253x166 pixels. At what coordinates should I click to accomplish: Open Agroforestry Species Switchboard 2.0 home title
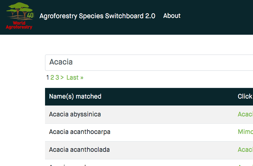click(x=97, y=16)
